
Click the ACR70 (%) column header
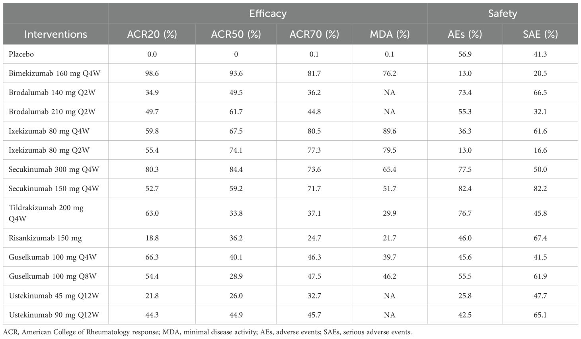314,34
